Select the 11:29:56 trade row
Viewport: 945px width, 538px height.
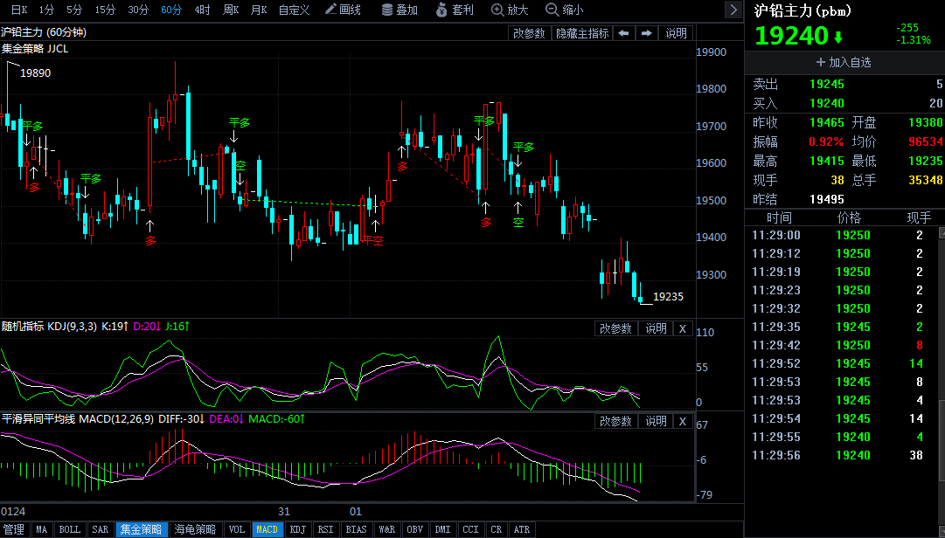[841, 456]
